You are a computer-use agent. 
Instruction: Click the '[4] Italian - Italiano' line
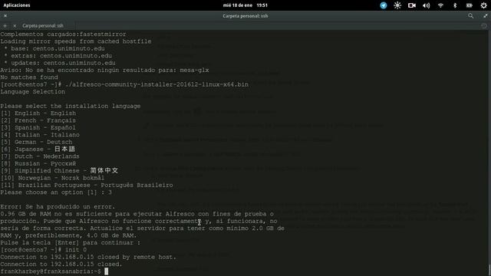pyautogui.click(x=40, y=135)
